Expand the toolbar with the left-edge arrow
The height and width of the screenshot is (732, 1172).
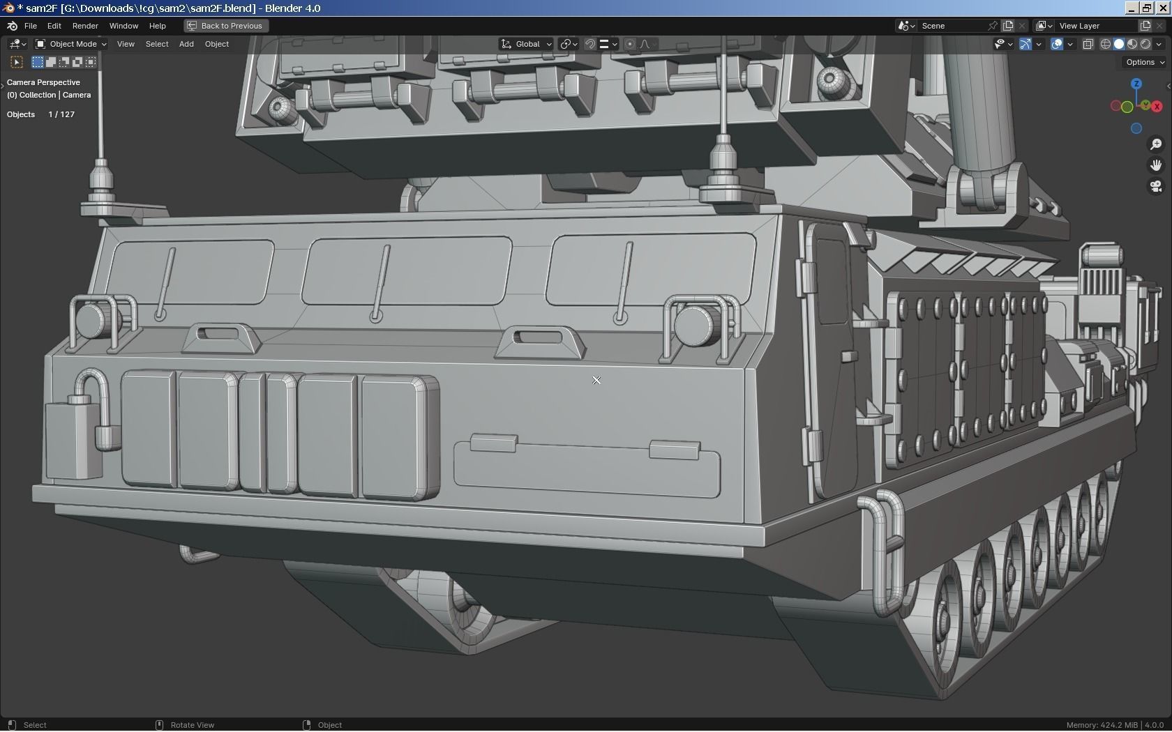[x=3, y=86]
